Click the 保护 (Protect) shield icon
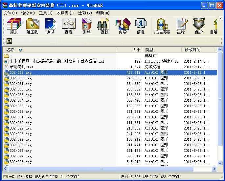The height and width of the screenshot is (181, 225). tap(199, 26)
